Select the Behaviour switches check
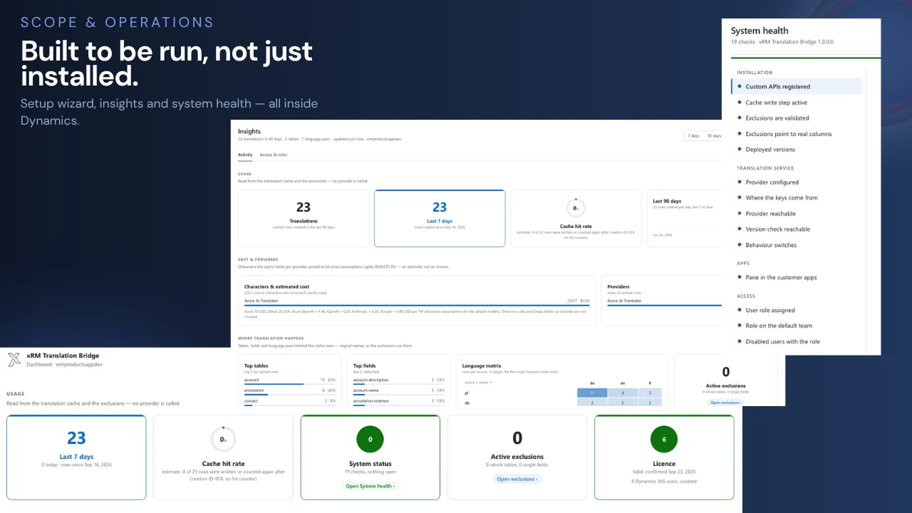 pyautogui.click(x=797, y=245)
